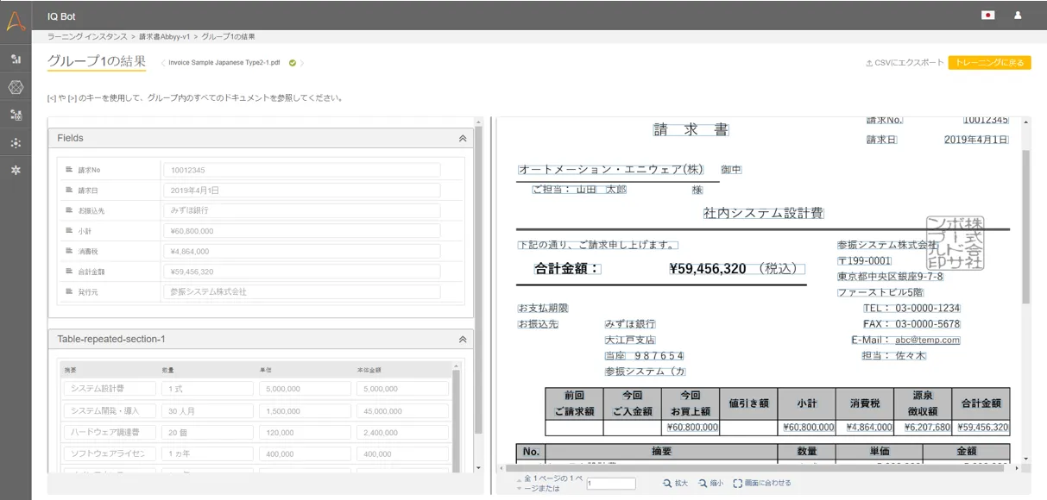
Task: Open the user profile icon
Action: [1018, 16]
